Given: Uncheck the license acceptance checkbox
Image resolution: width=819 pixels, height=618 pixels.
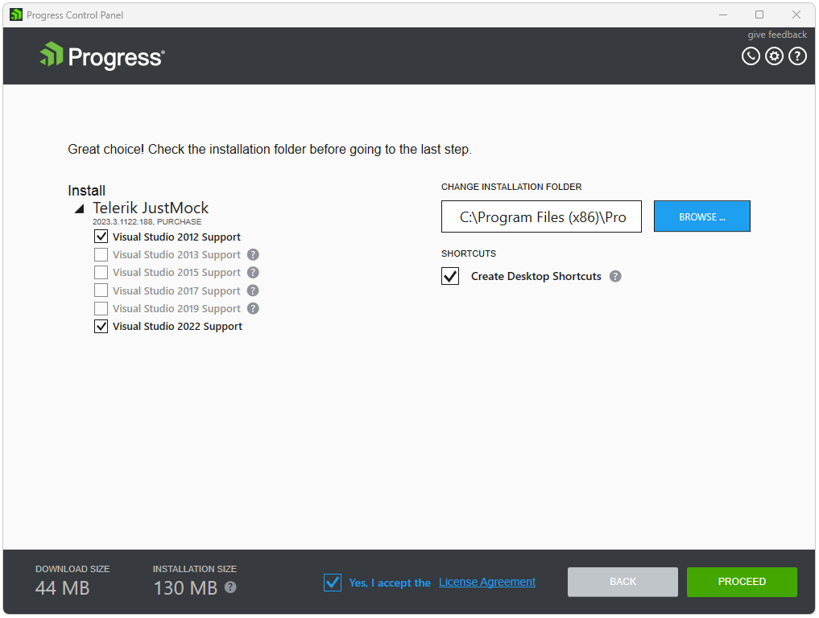Looking at the screenshot, I should [332, 582].
